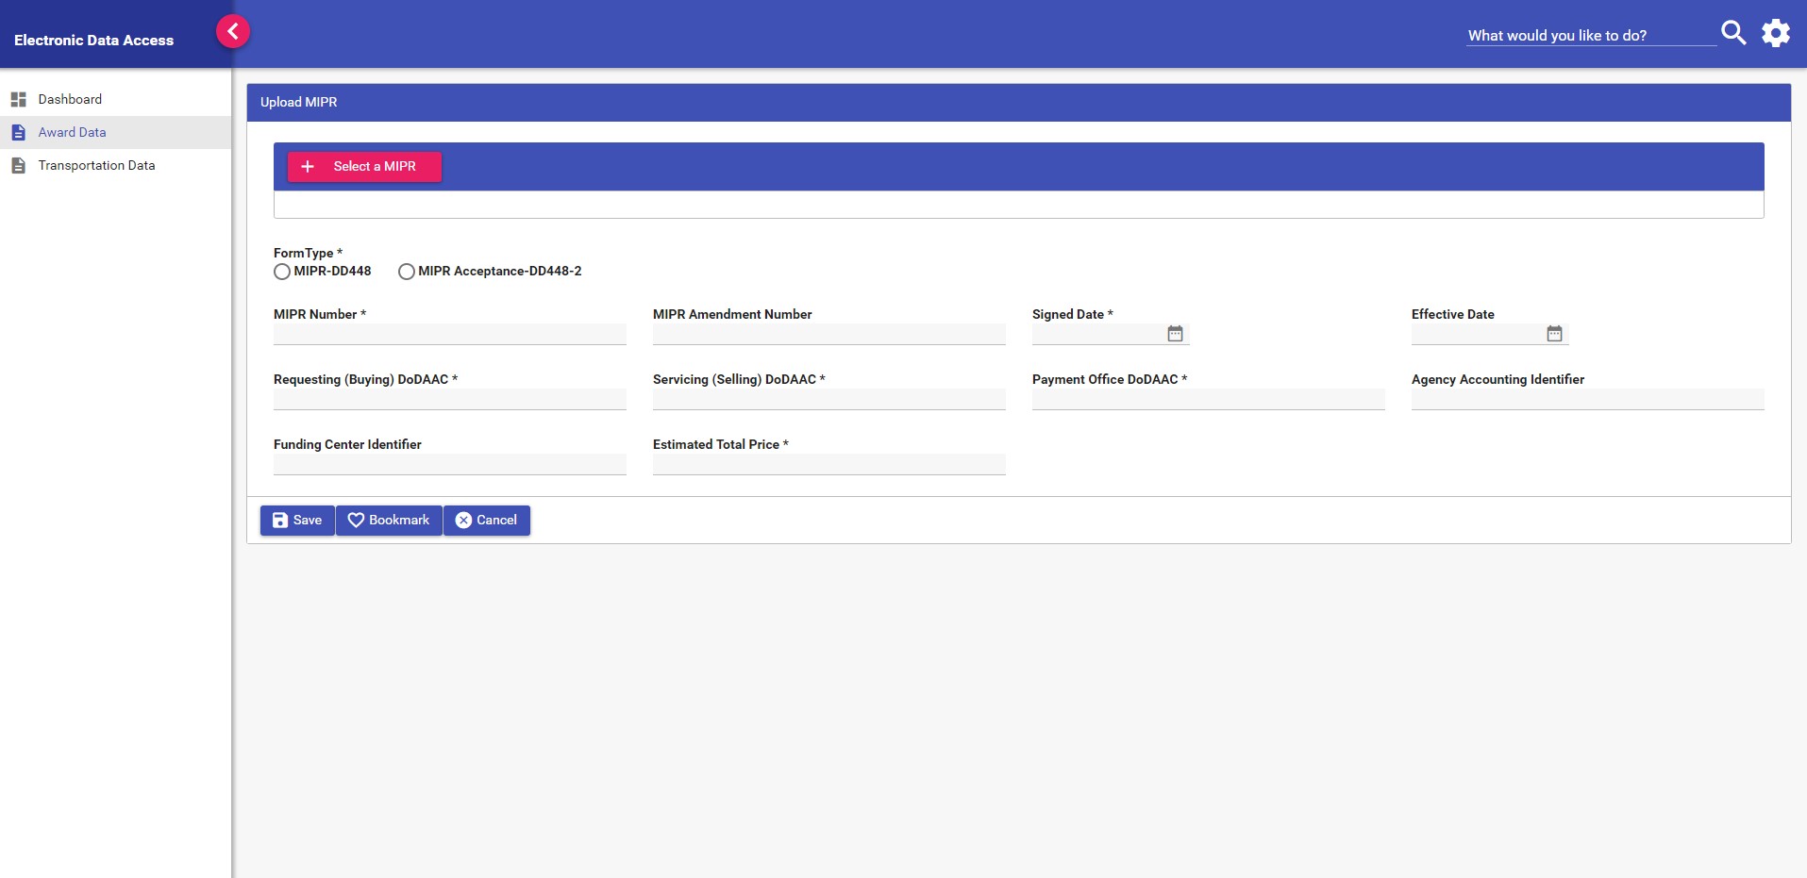This screenshot has height=878, width=1807.
Task: Click the save disk icon on Save button
Action: [x=280, y=520]
